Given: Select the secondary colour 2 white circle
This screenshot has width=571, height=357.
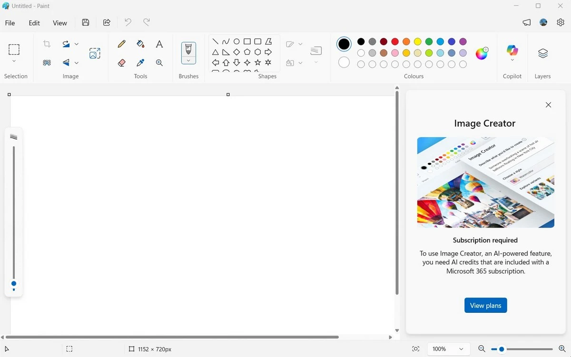Looking at the screenshot, I should coord(344,62).
